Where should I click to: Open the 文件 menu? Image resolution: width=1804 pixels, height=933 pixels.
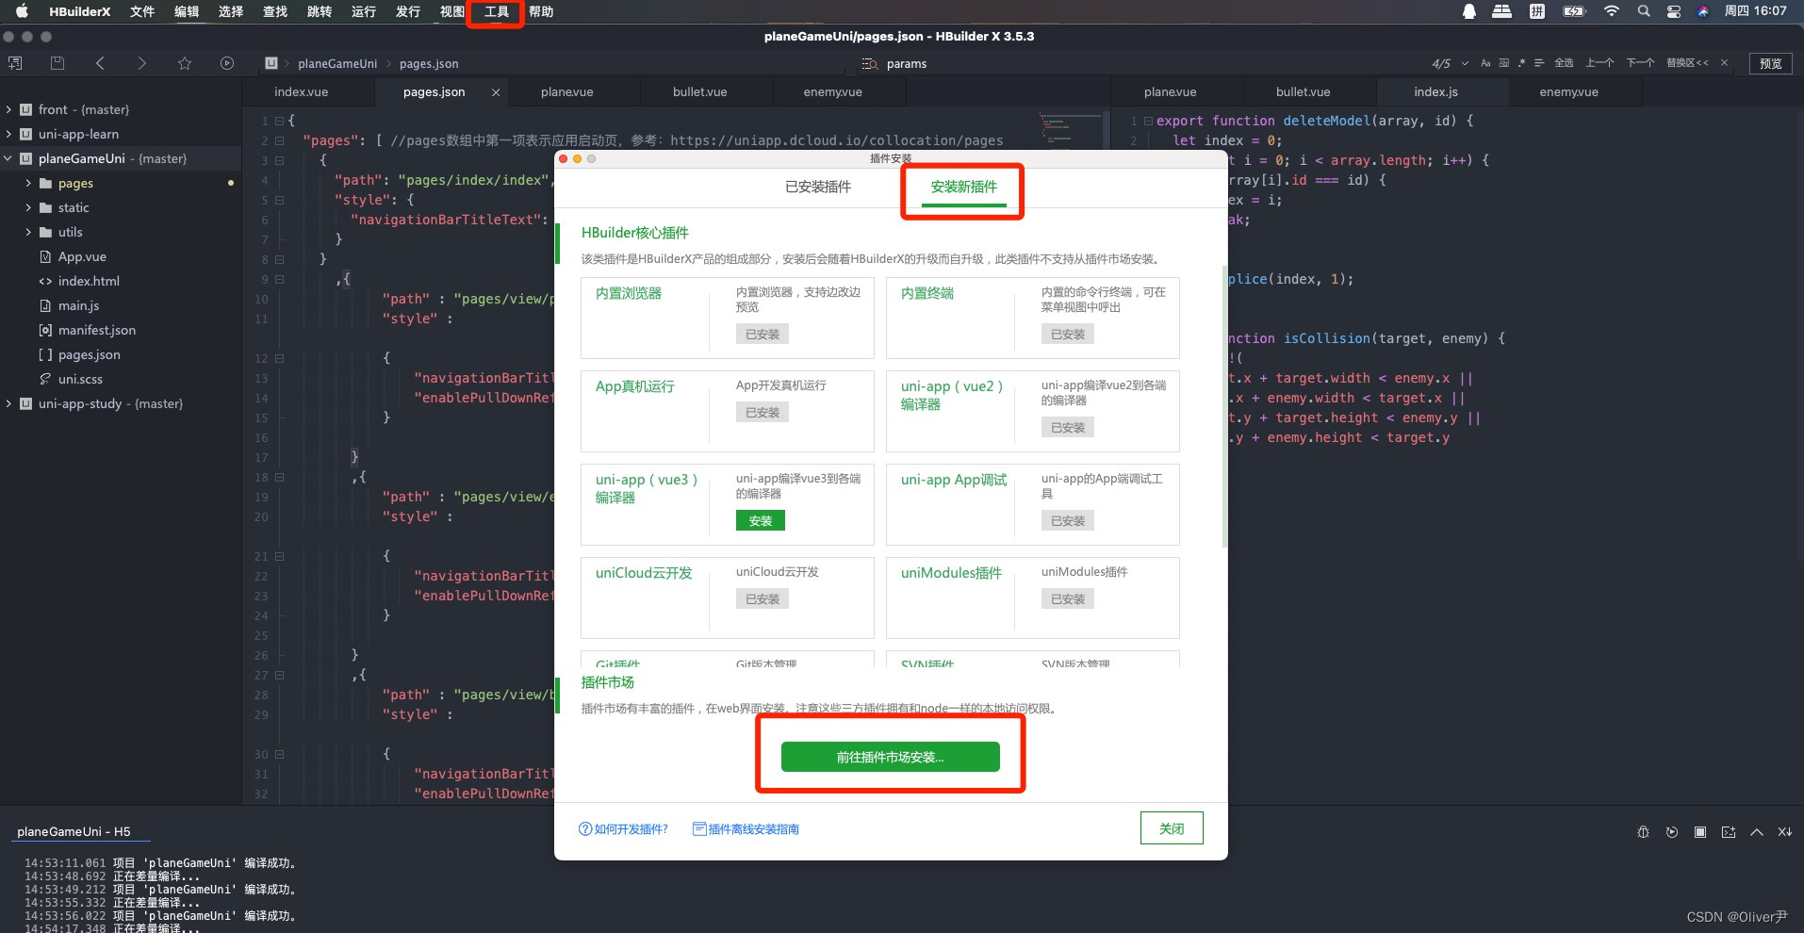coord(141,11)
